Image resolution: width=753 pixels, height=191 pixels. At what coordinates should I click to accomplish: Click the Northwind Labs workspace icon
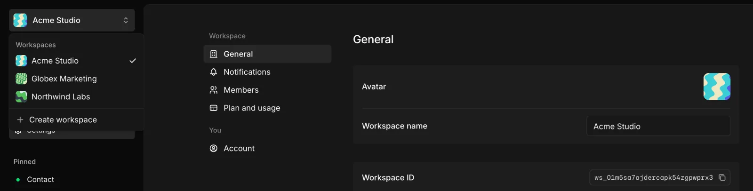pos(21,96)
